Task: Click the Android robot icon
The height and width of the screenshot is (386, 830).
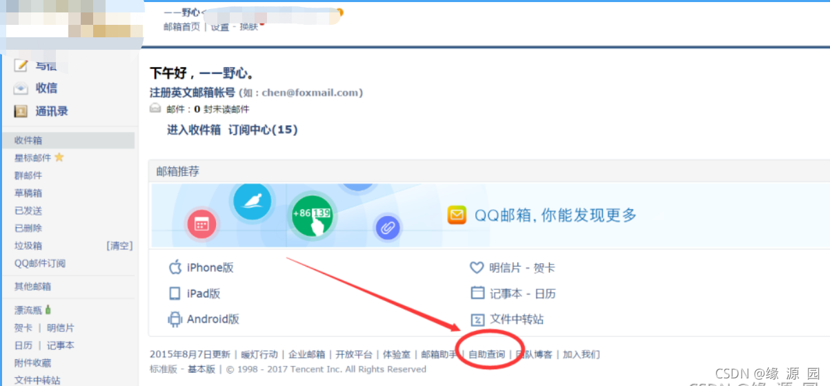Action: [x=175, y=319]
